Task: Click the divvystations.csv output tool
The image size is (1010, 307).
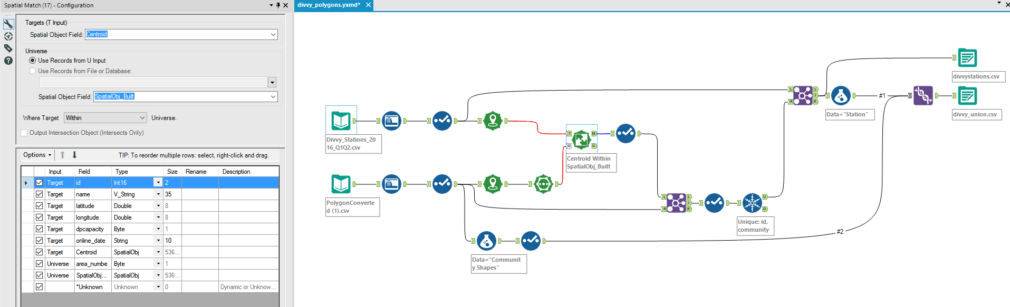Action: point(967,58)
